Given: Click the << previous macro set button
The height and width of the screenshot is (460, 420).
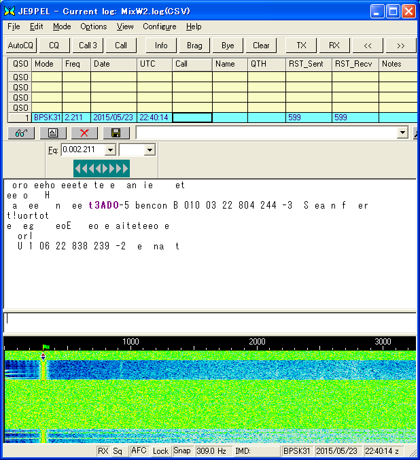Looking at the screenshot, I should (368, 46).
